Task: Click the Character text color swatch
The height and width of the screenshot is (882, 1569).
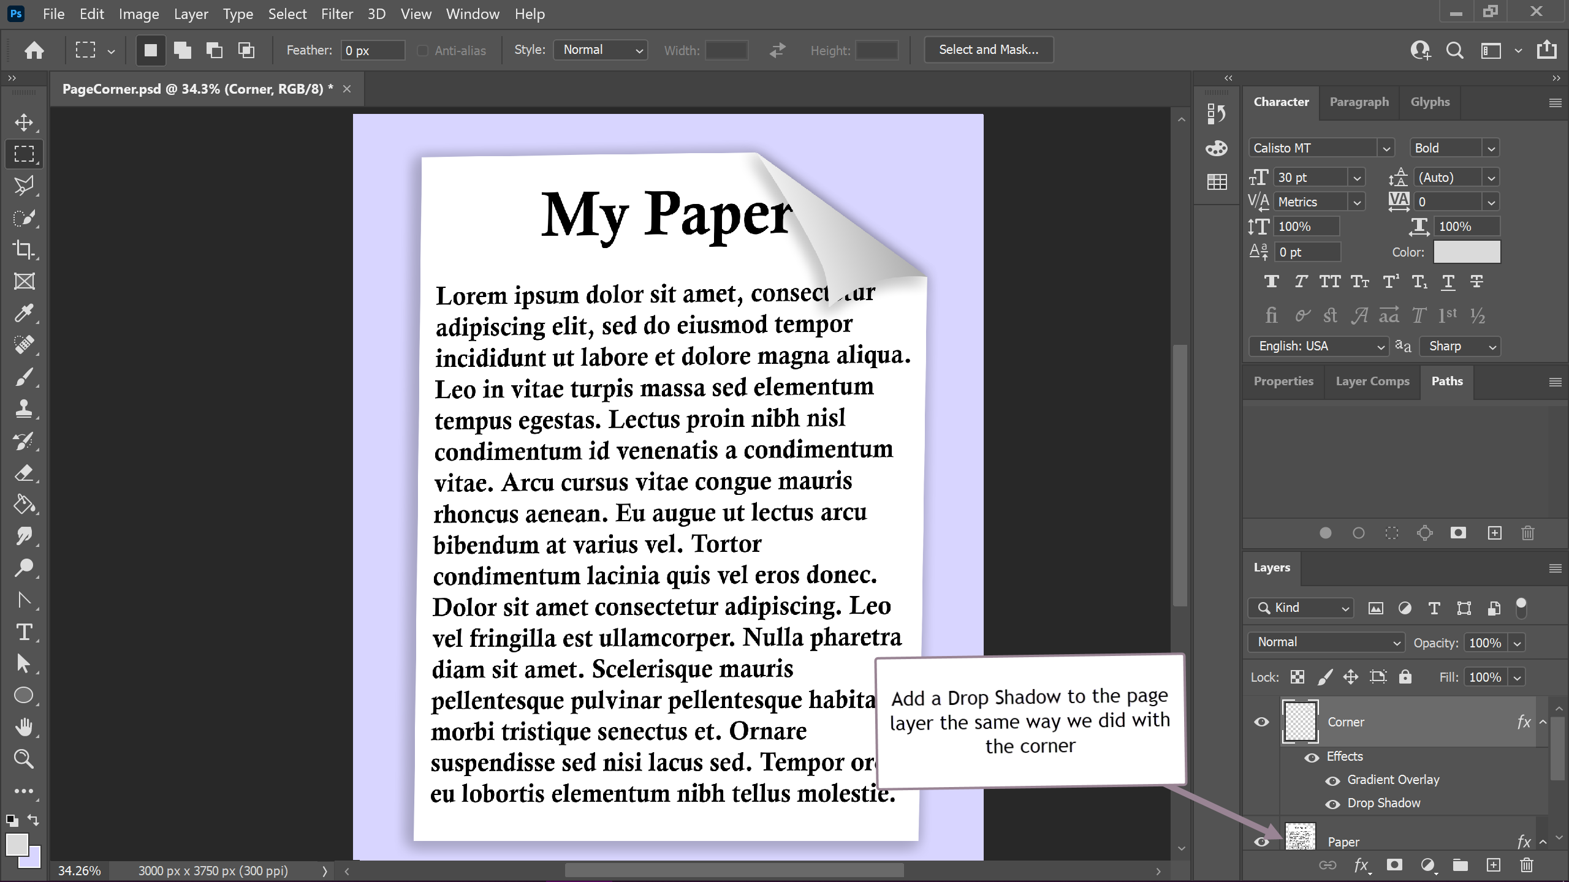Action: (1467, 252)
